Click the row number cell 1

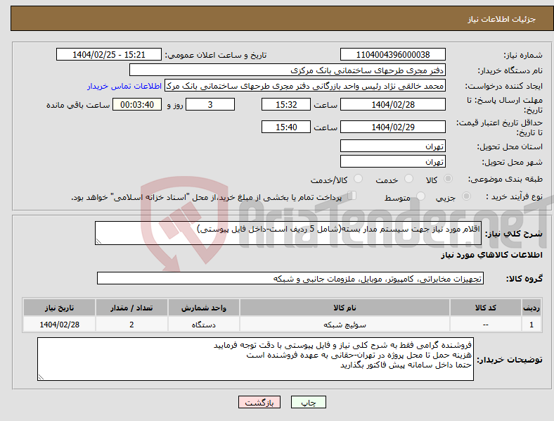pos(532,325)
